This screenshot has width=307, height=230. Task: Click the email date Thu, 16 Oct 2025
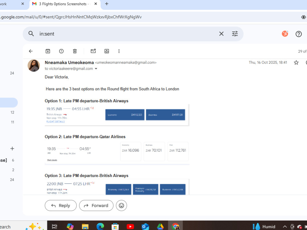pyautogui.click(x=268, y=63)
